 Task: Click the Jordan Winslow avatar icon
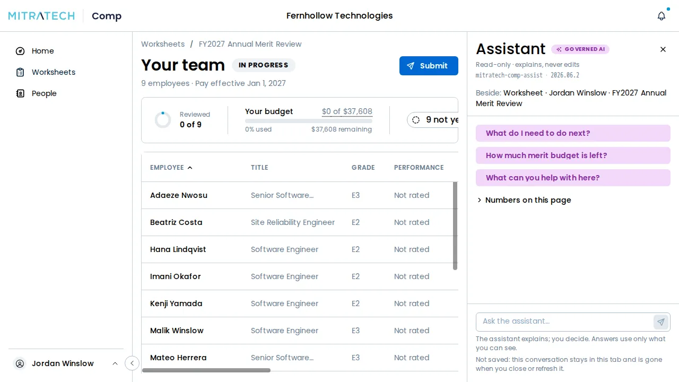(x=20, y=363)
